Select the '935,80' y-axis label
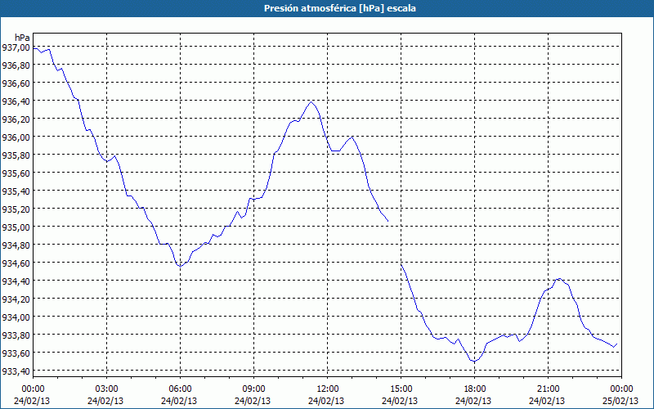654x409 pixels. pos(16,155)
